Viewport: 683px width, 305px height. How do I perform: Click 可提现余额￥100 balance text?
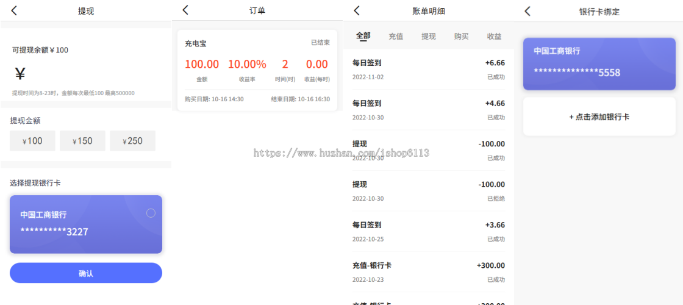click(x=40, y=50)
